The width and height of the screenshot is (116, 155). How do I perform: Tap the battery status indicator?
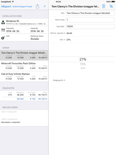[113, 2]
